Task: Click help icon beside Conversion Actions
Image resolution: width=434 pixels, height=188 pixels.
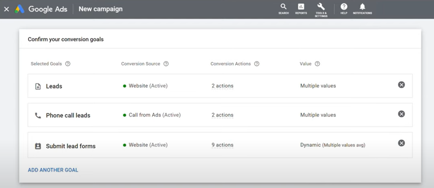Action: (257, 64)
